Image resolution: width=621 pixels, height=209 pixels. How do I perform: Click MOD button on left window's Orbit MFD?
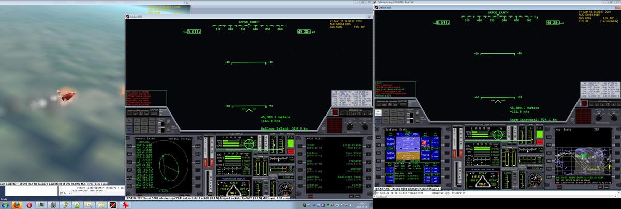[x=129, y=178]
